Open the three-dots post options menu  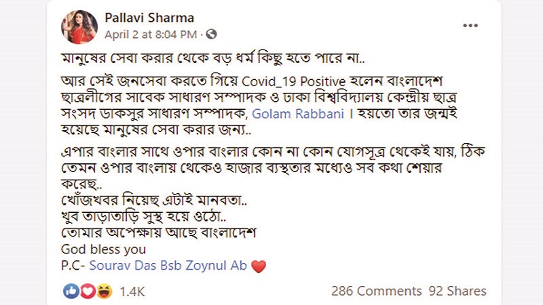470,26
